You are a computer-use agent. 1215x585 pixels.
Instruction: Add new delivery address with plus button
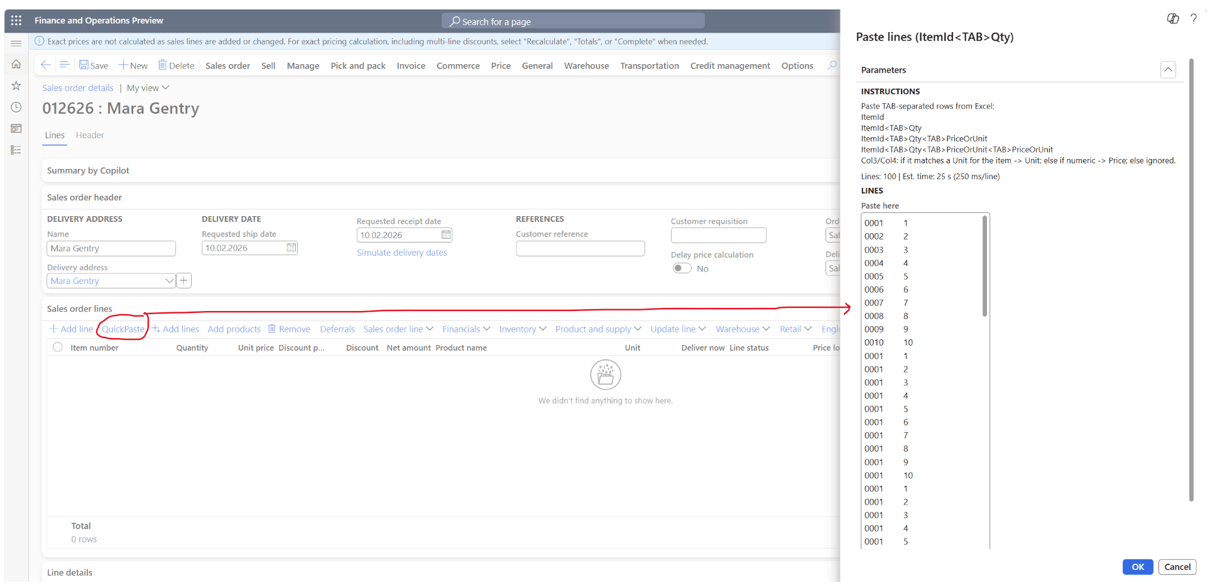[183, 281]
